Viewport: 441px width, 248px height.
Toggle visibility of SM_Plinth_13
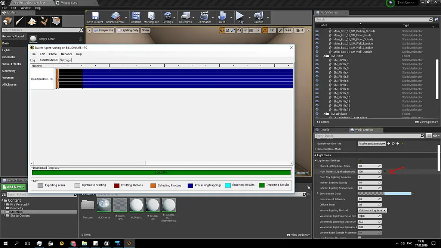point(317,110)
